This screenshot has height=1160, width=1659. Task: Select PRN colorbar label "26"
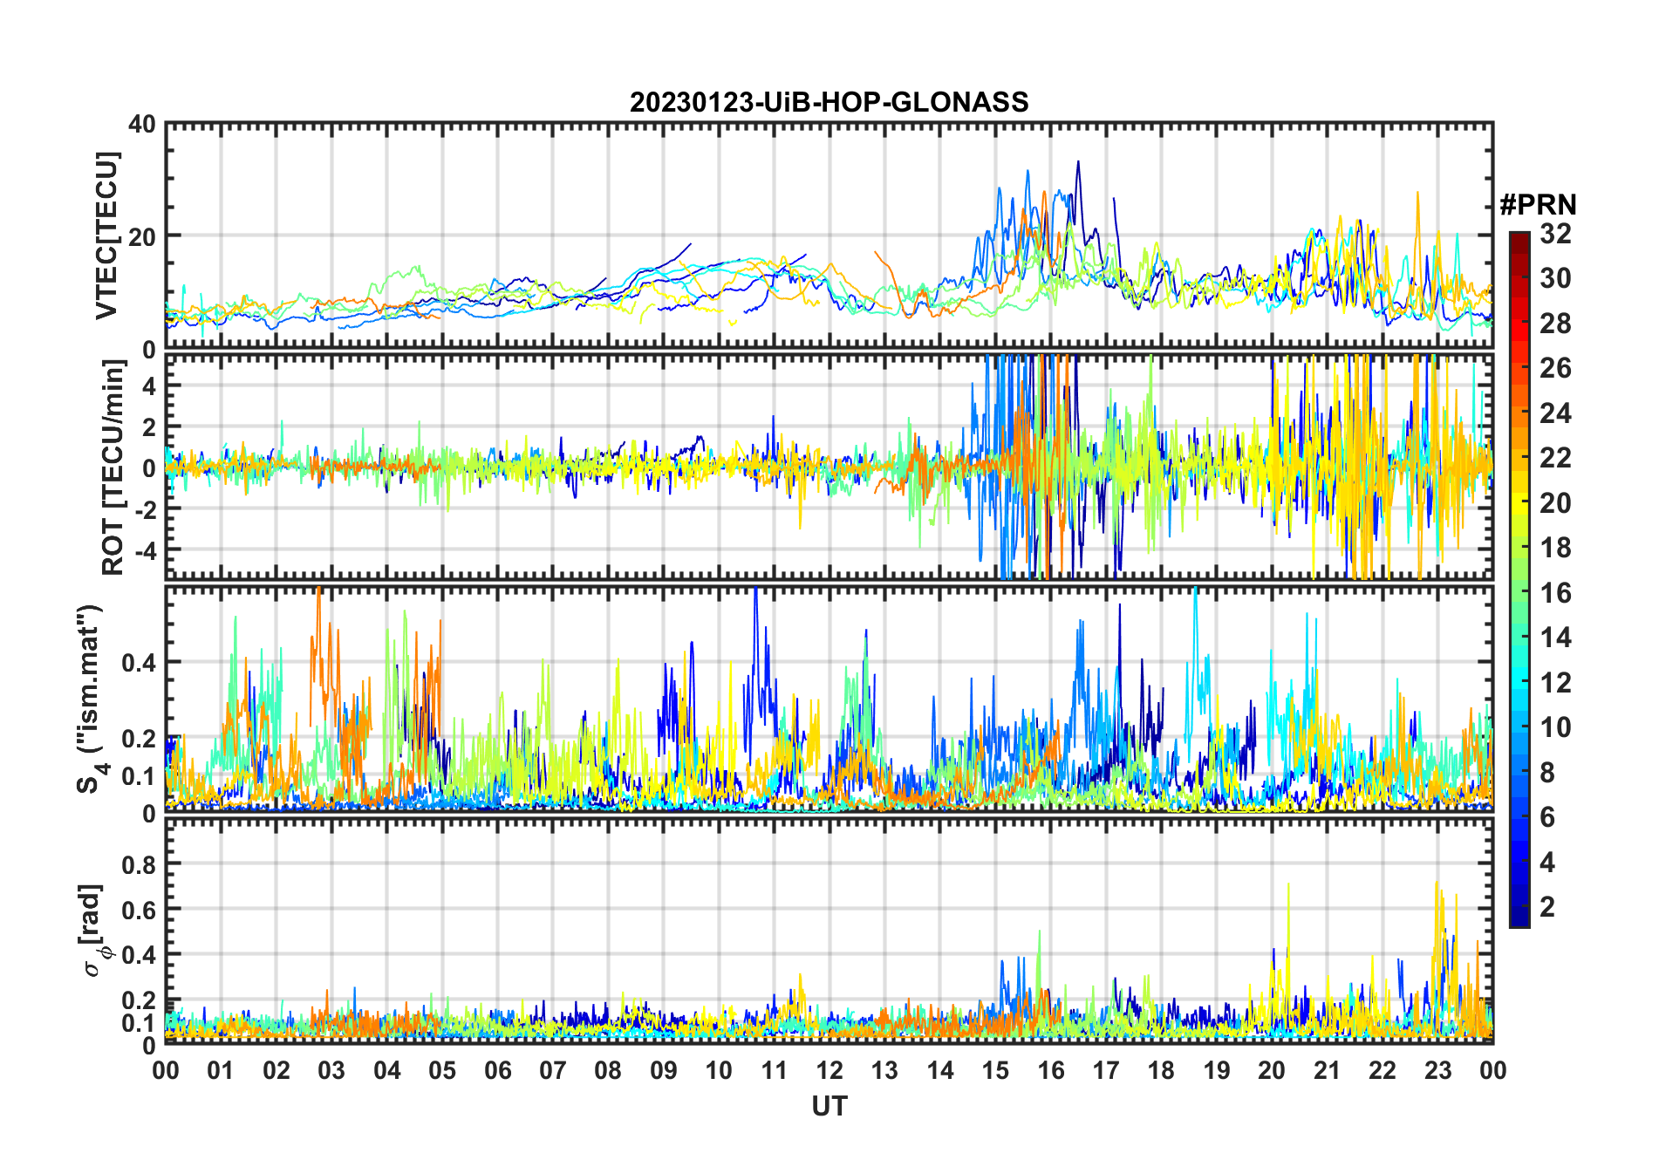coord(1555,368)
